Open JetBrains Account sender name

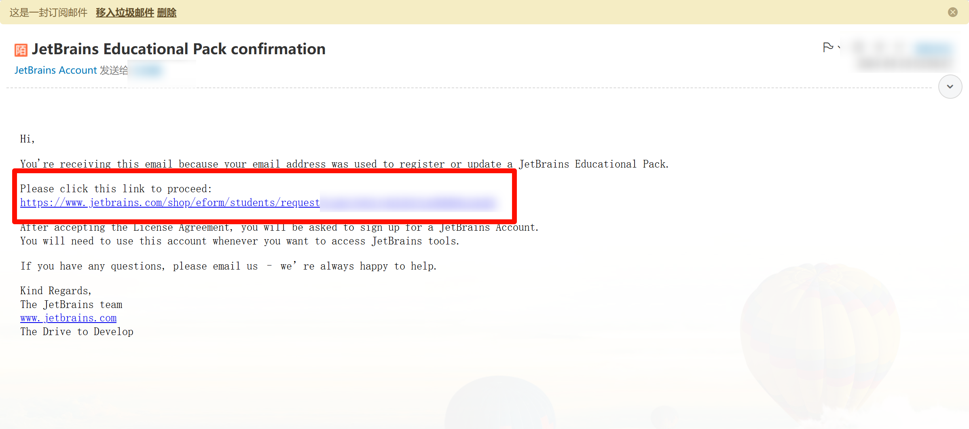(56, 70)
